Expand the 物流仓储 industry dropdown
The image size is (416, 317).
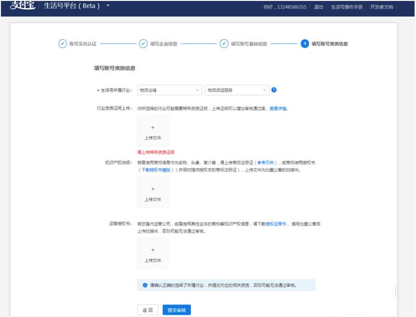169,90
